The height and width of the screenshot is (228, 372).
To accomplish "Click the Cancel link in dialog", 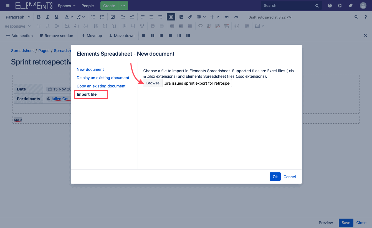I will pos(290,177).
